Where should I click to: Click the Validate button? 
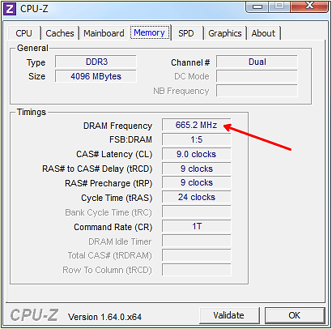[229, 315]
